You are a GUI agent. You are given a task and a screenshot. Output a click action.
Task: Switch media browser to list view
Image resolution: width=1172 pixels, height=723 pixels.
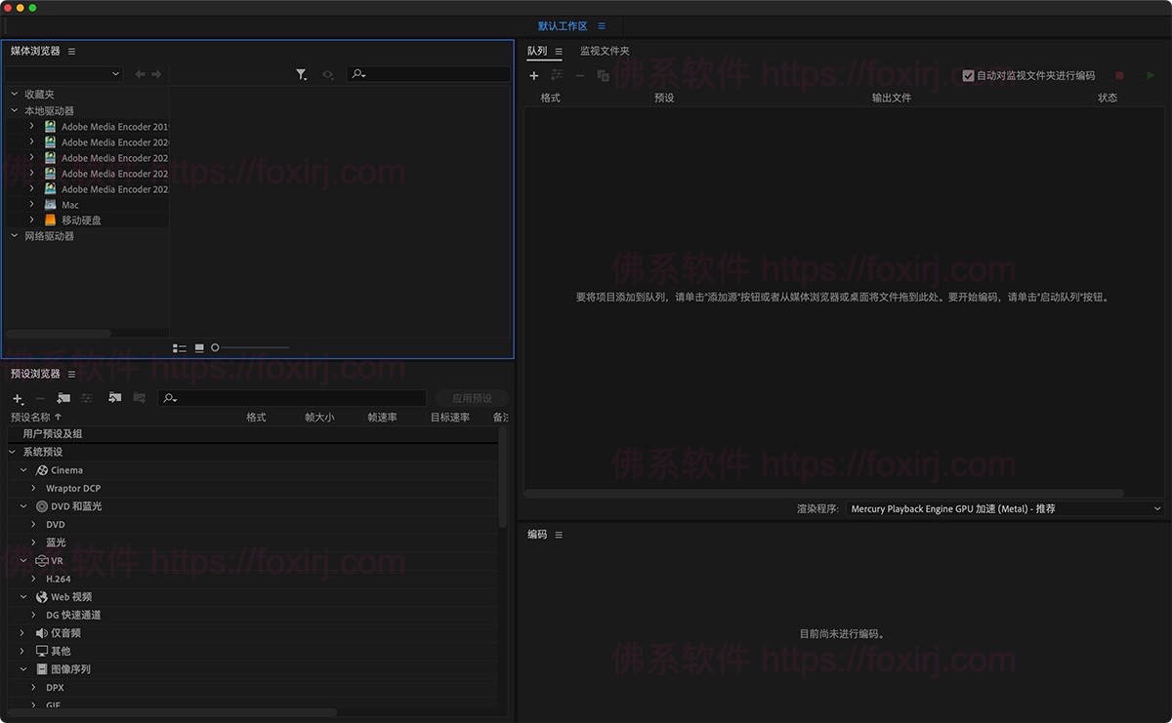pos(180,346)
